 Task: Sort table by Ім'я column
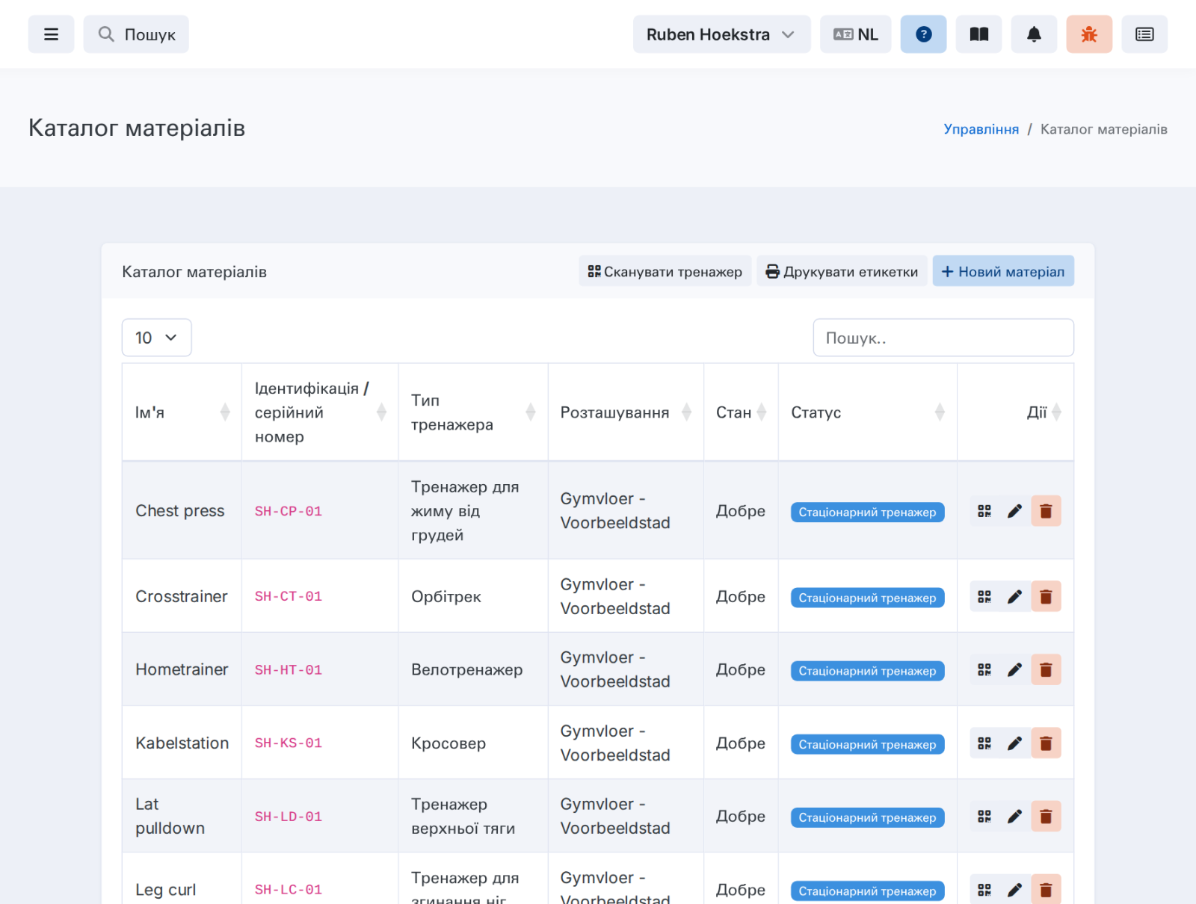pos(182,412)
